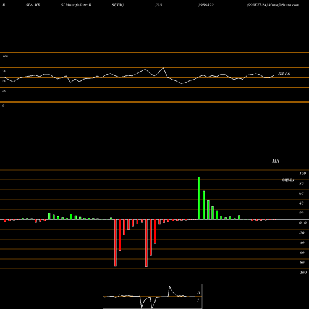Click the '30' RSI level label
This screenshot has height=309, width=309.
click(4, 91)
